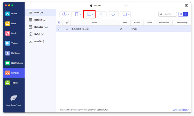Sort by the Größe column header
This screenshot has width=194, height=116.
(x=124, y=22)
